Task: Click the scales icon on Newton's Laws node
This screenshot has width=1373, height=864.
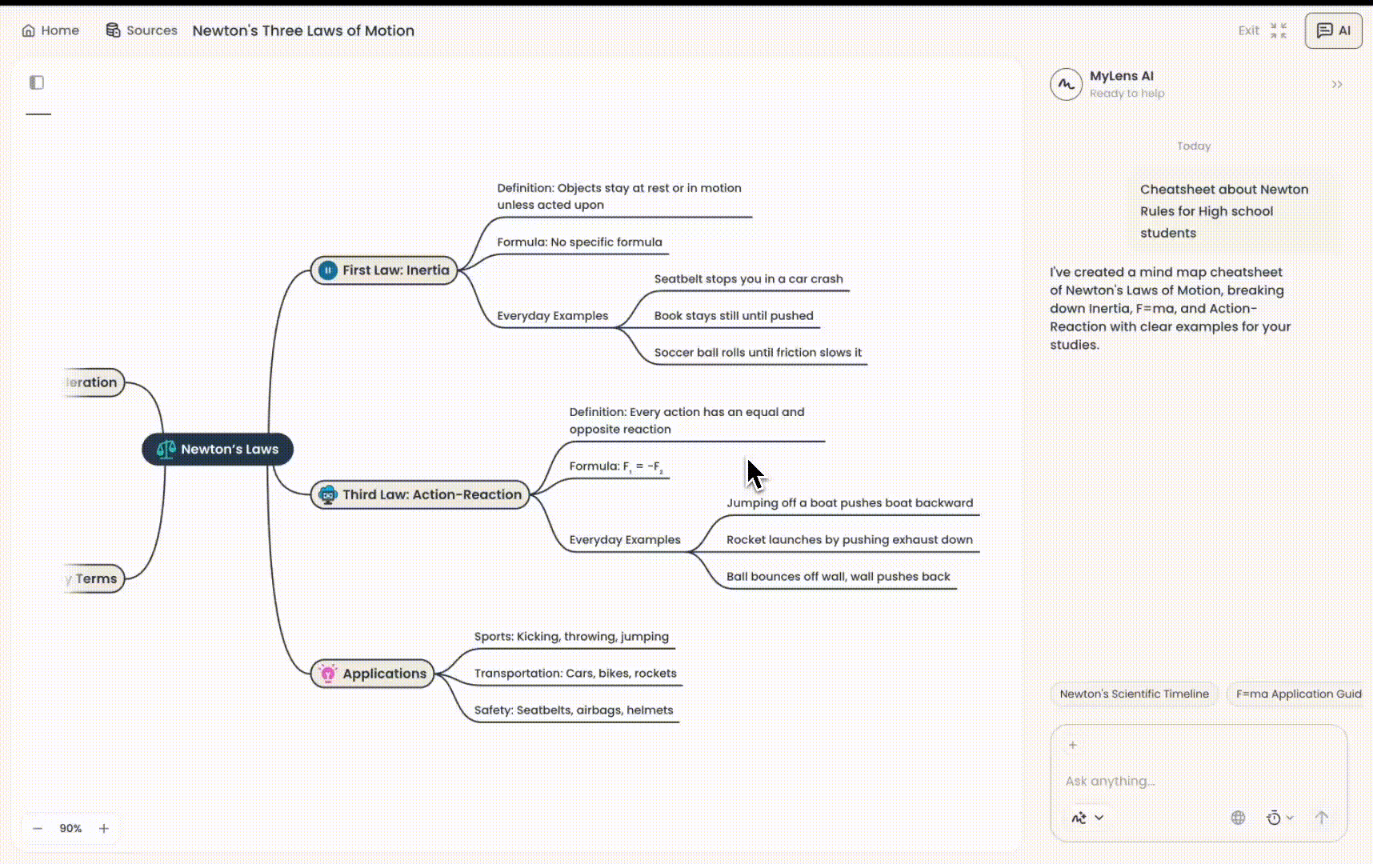Action: (166, 450)
